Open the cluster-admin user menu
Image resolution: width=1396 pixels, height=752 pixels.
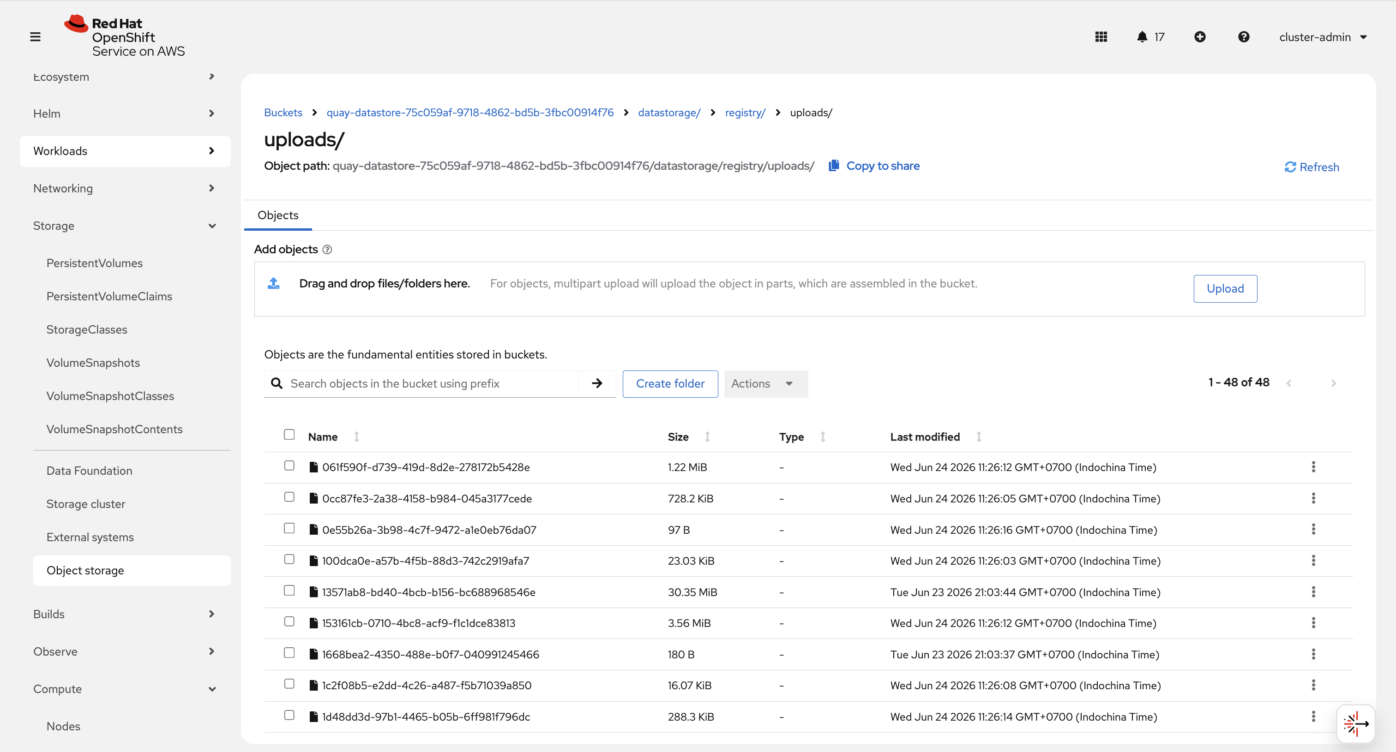pyautogui.click(x=1323, y=37)
